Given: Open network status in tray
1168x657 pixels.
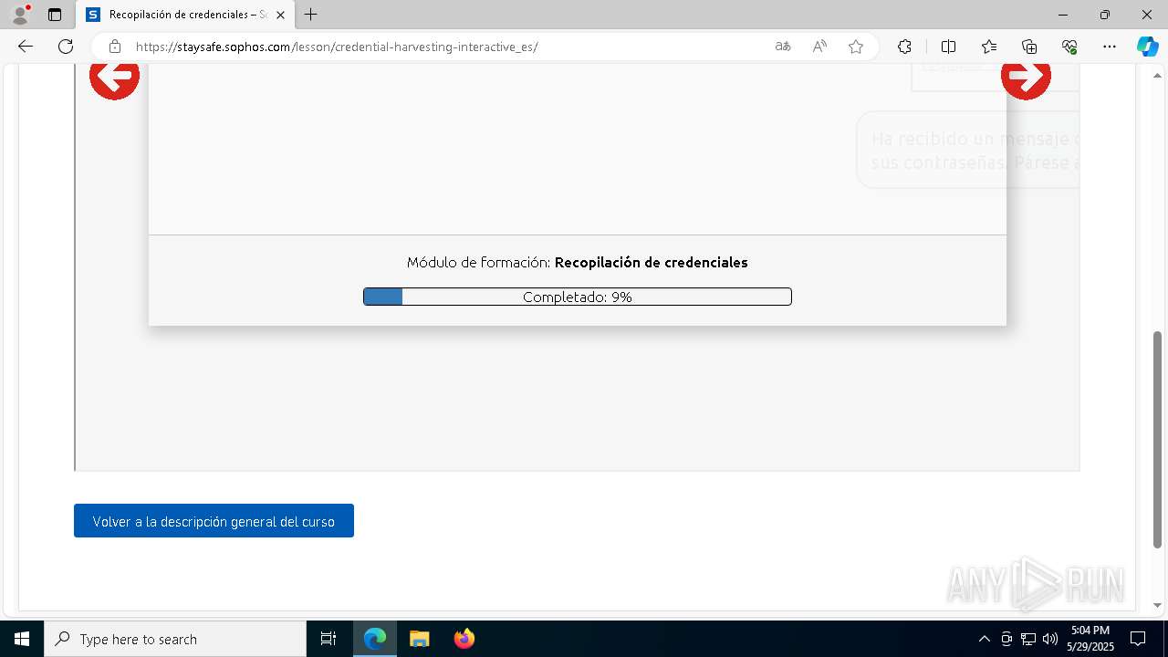Looking at the screenshot, I should pos(1028,639).
